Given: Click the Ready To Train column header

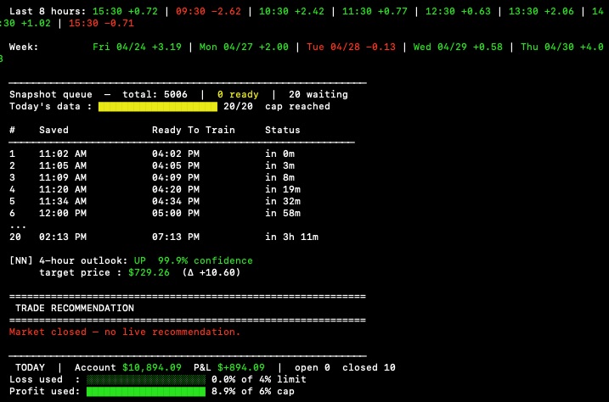Looking at the screenshot, I should point(194,131).
